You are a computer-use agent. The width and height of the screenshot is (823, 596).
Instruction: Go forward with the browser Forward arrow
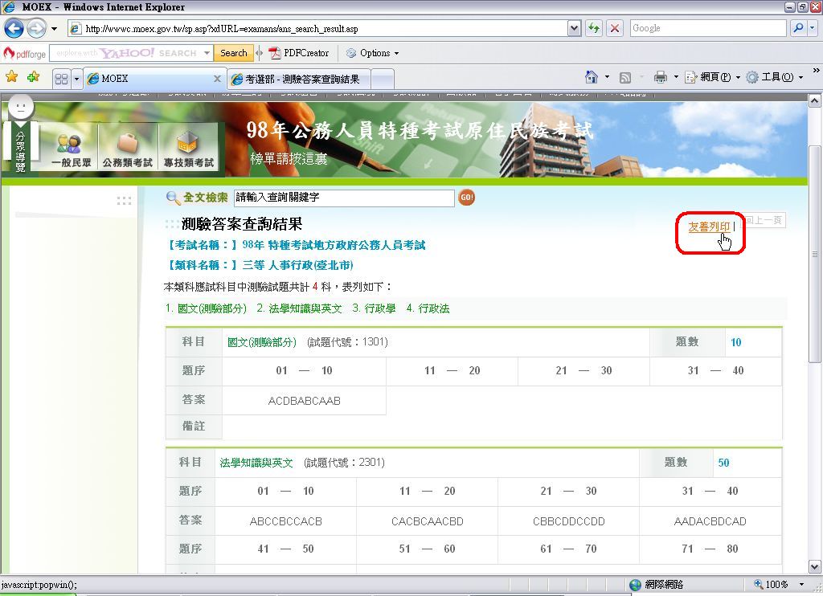click(x=36, y=28)
